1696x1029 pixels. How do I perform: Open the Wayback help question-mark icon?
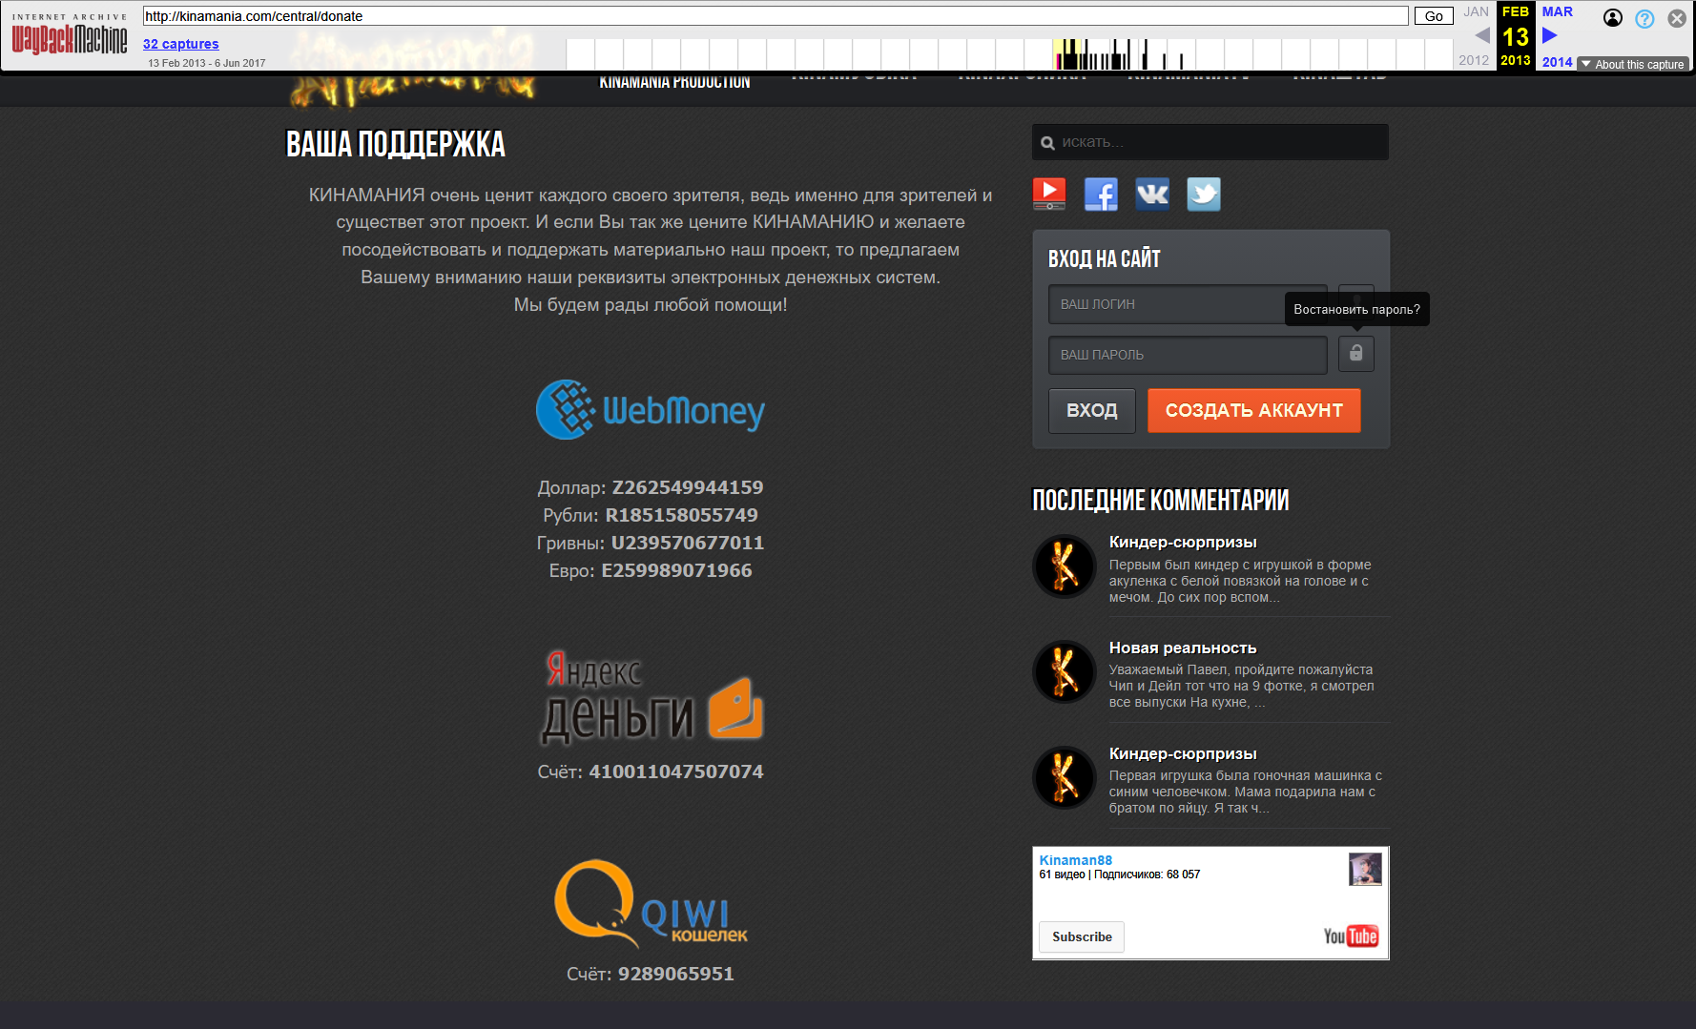point(1644,18)
